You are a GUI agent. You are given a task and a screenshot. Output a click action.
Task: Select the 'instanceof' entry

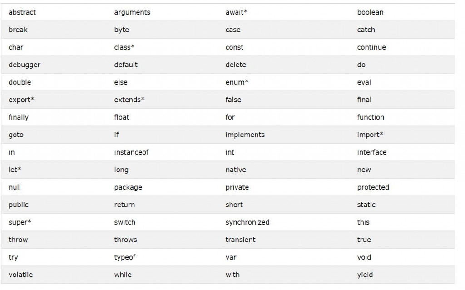pos(131,152)
